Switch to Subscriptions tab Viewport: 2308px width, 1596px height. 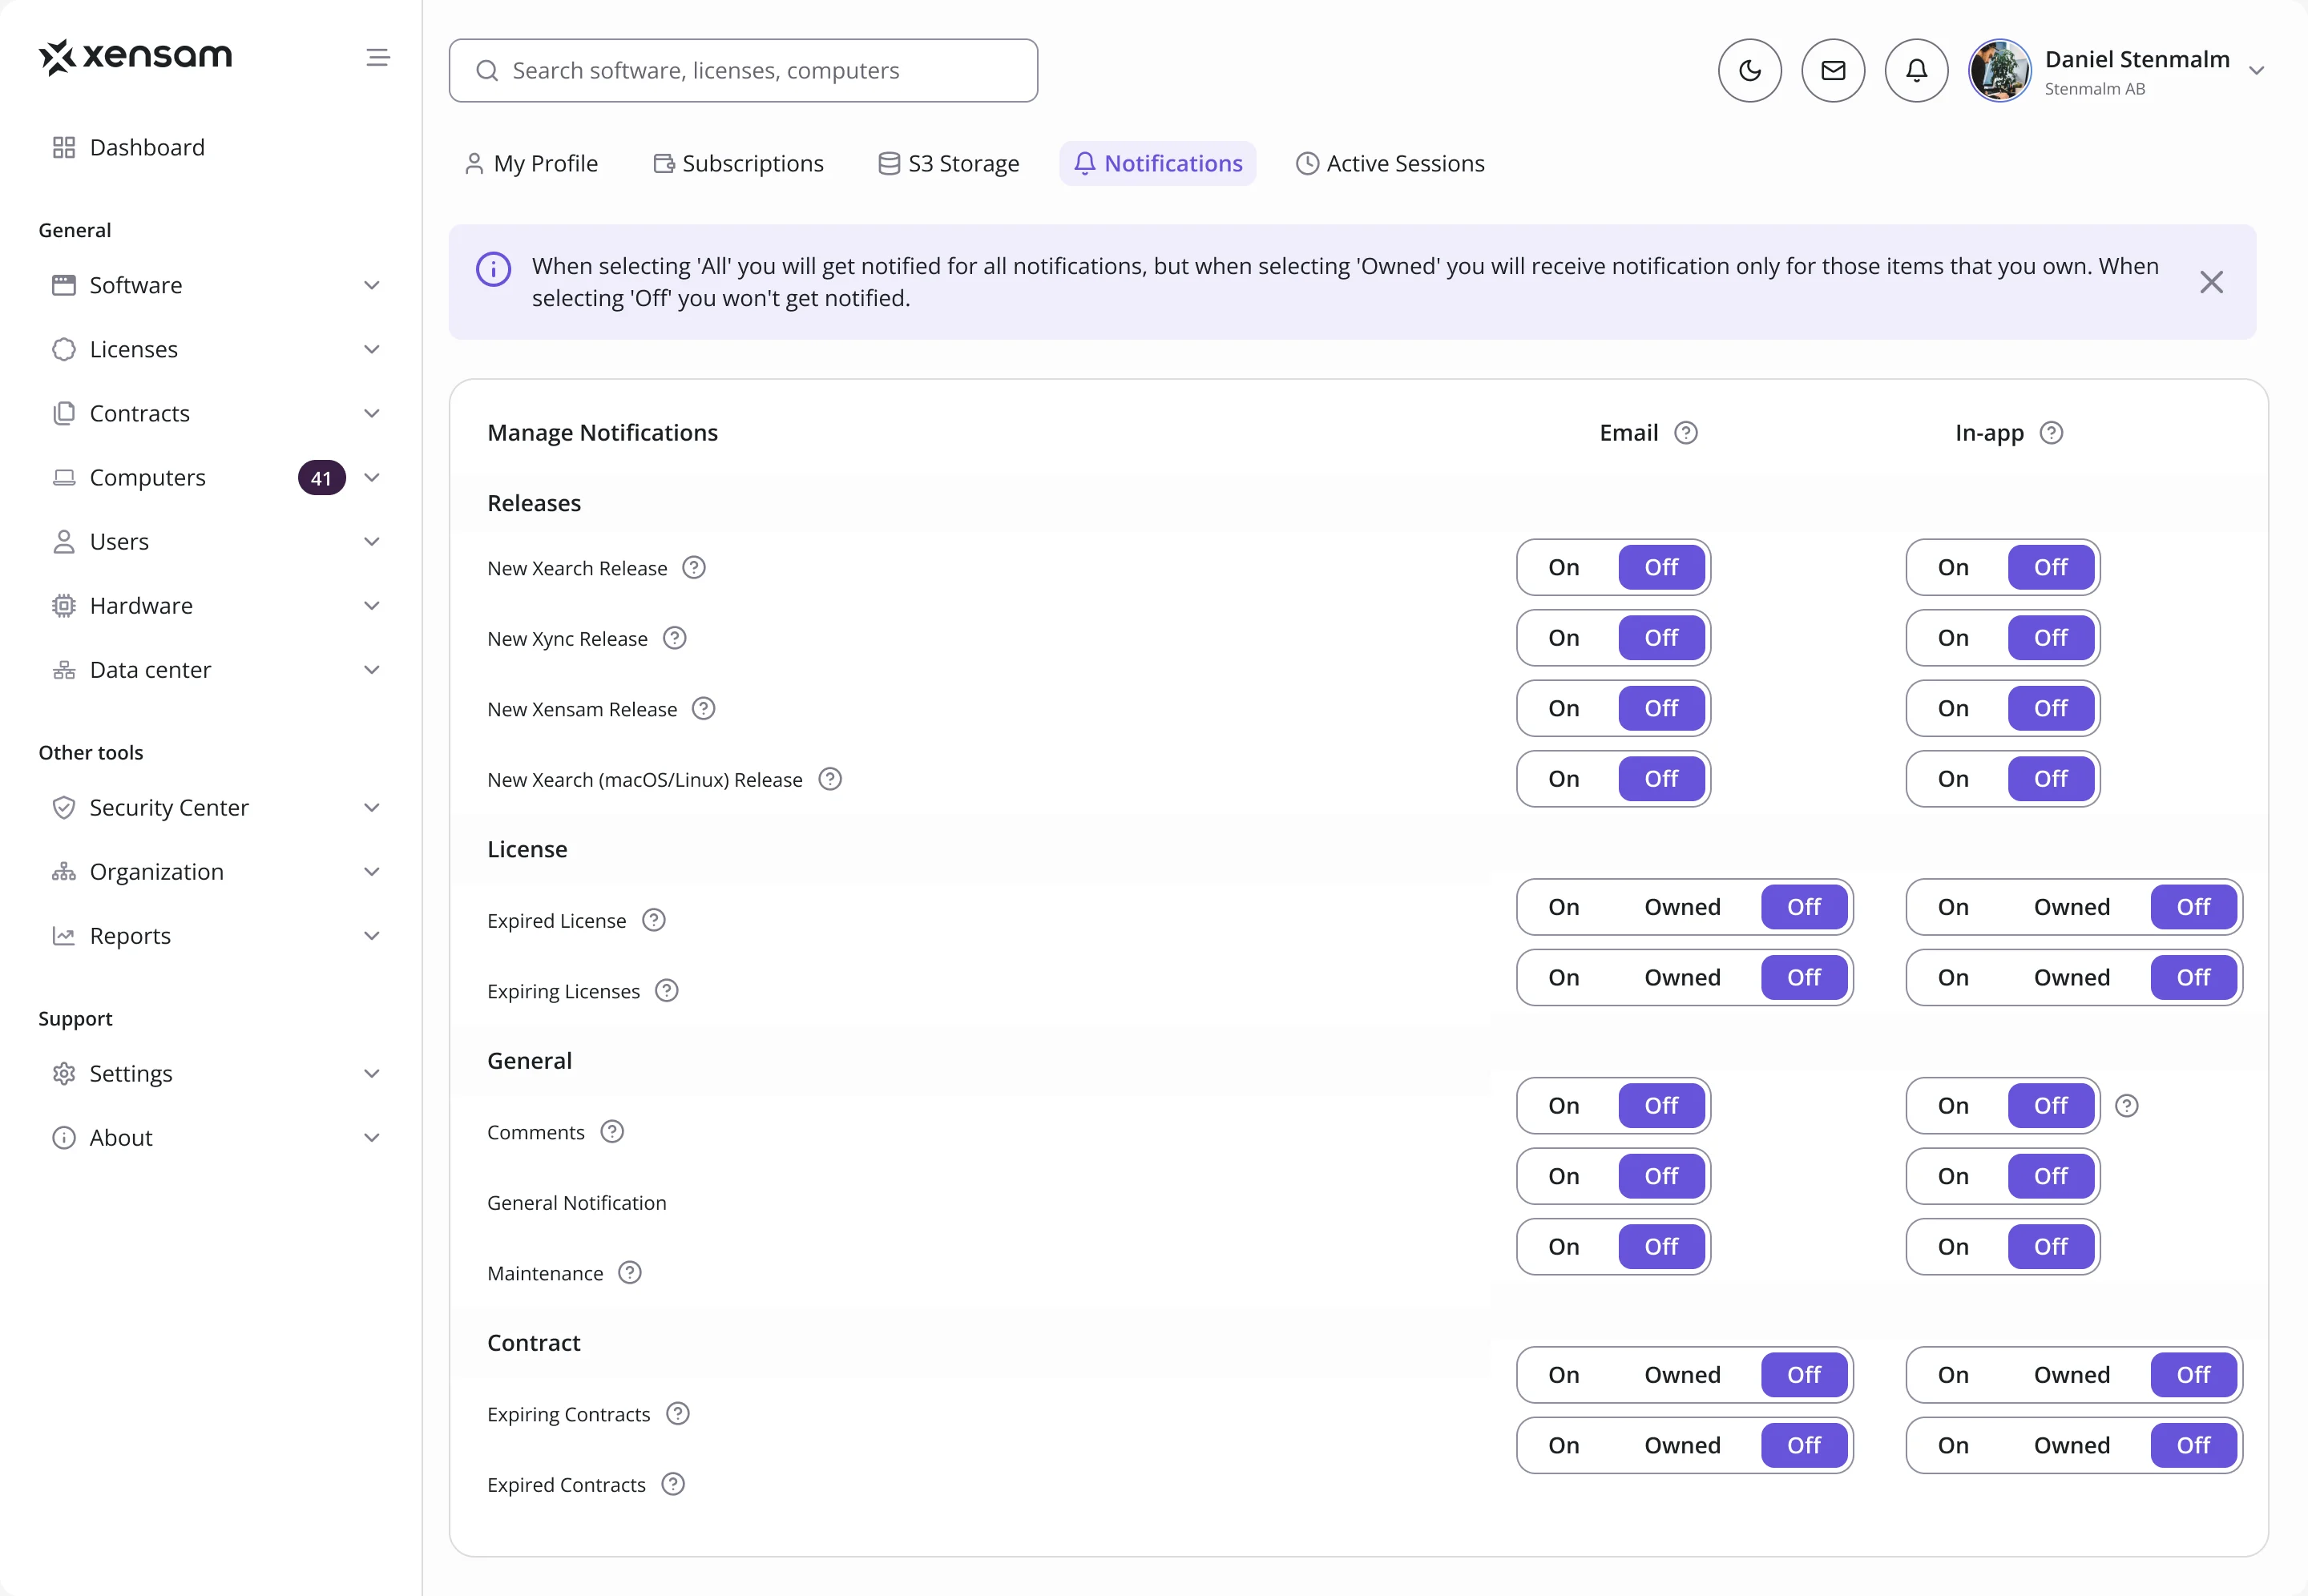738,163
